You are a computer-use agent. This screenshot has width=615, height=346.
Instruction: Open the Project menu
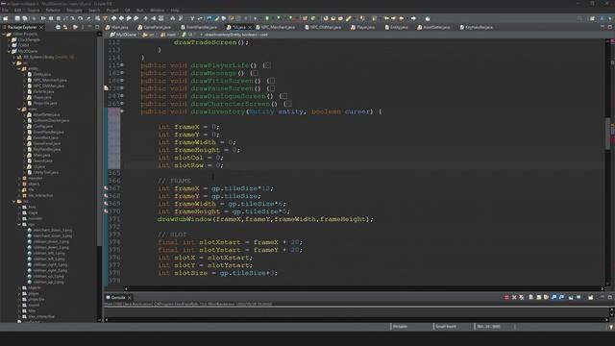click(x=112, y=11)
